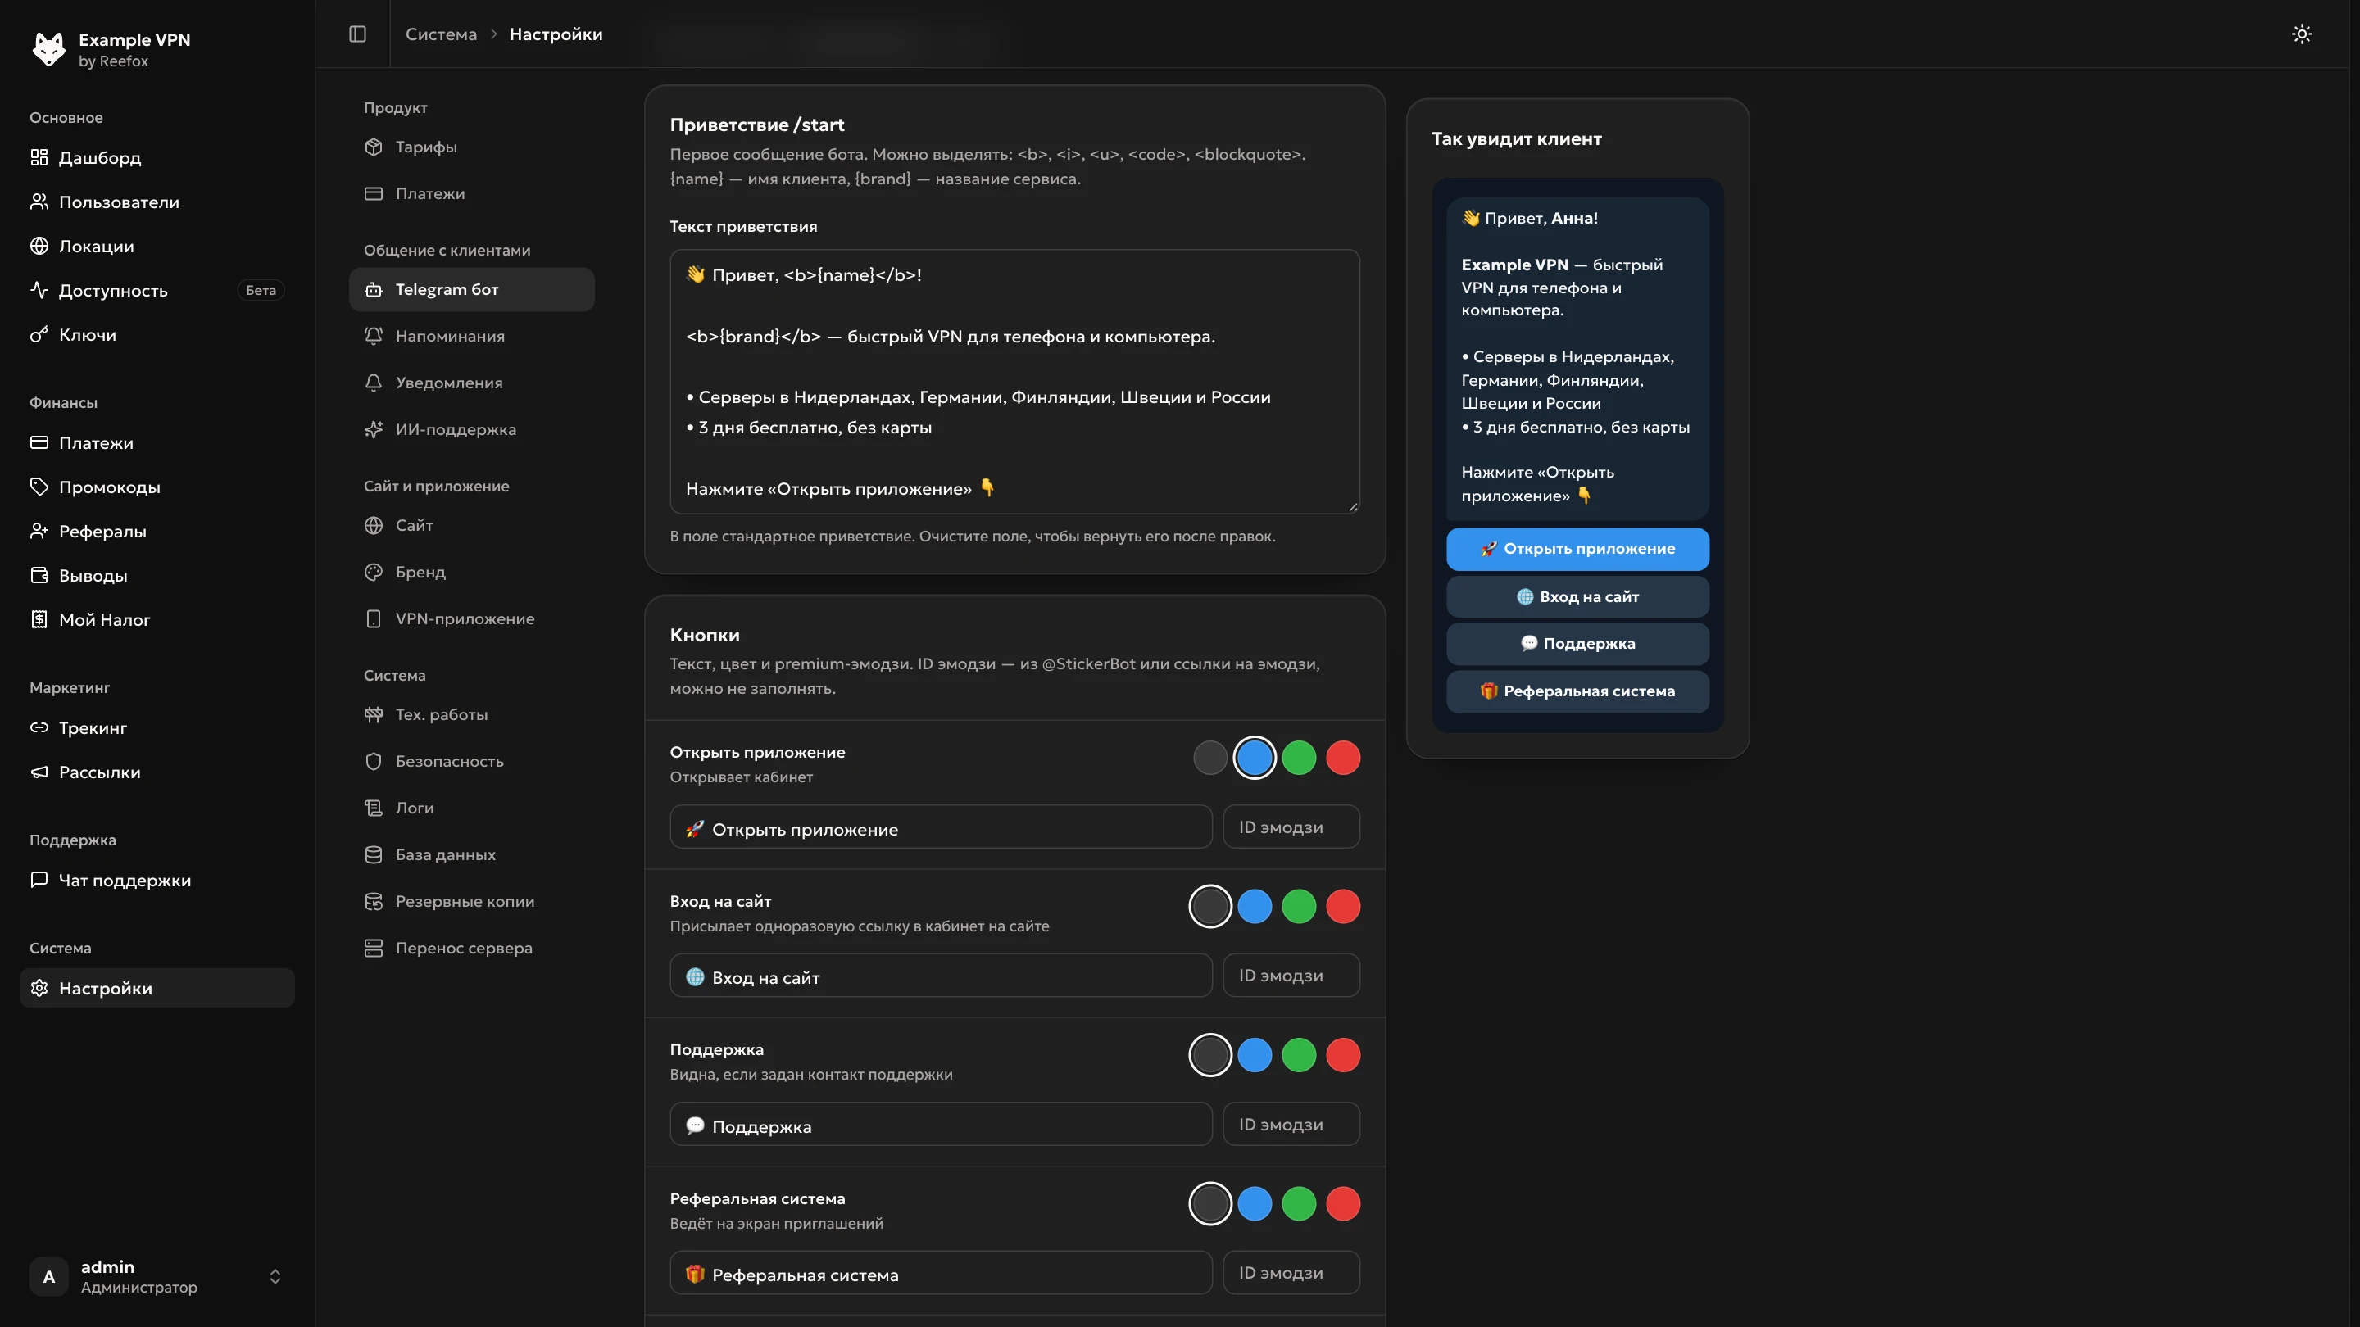Click the Тарифы box icon
Viewport: 2360px width, 1327px height.
pos(373,147)
